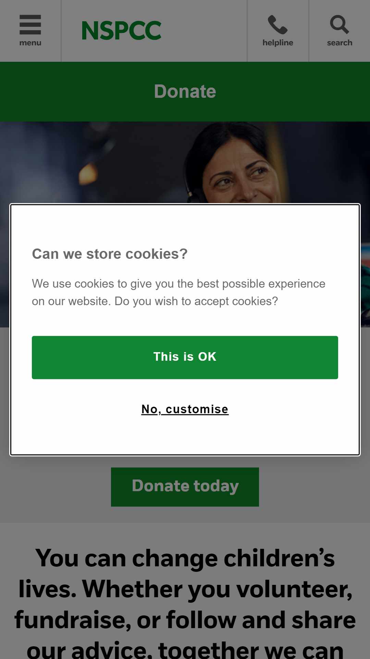Click the green "Donate" page banner
370x659 pixels.
(x=185, y=92)
